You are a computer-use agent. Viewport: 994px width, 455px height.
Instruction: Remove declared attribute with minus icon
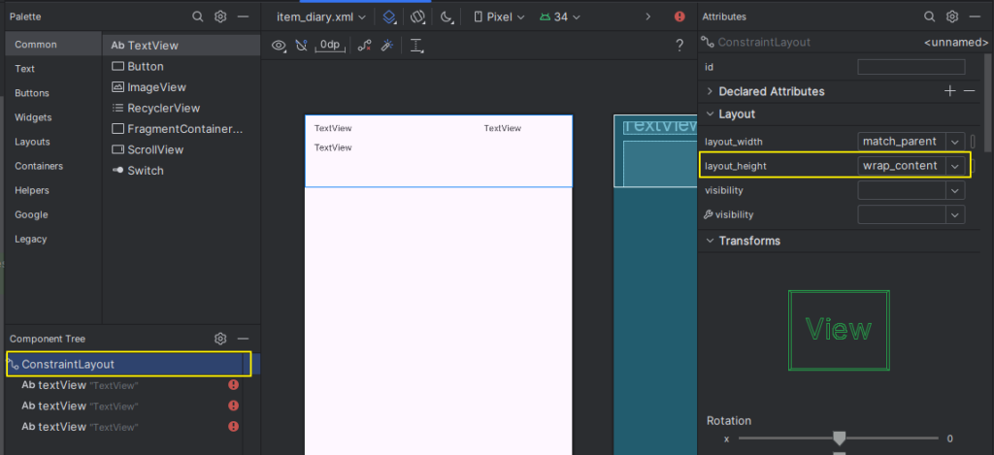coord(970,91)
